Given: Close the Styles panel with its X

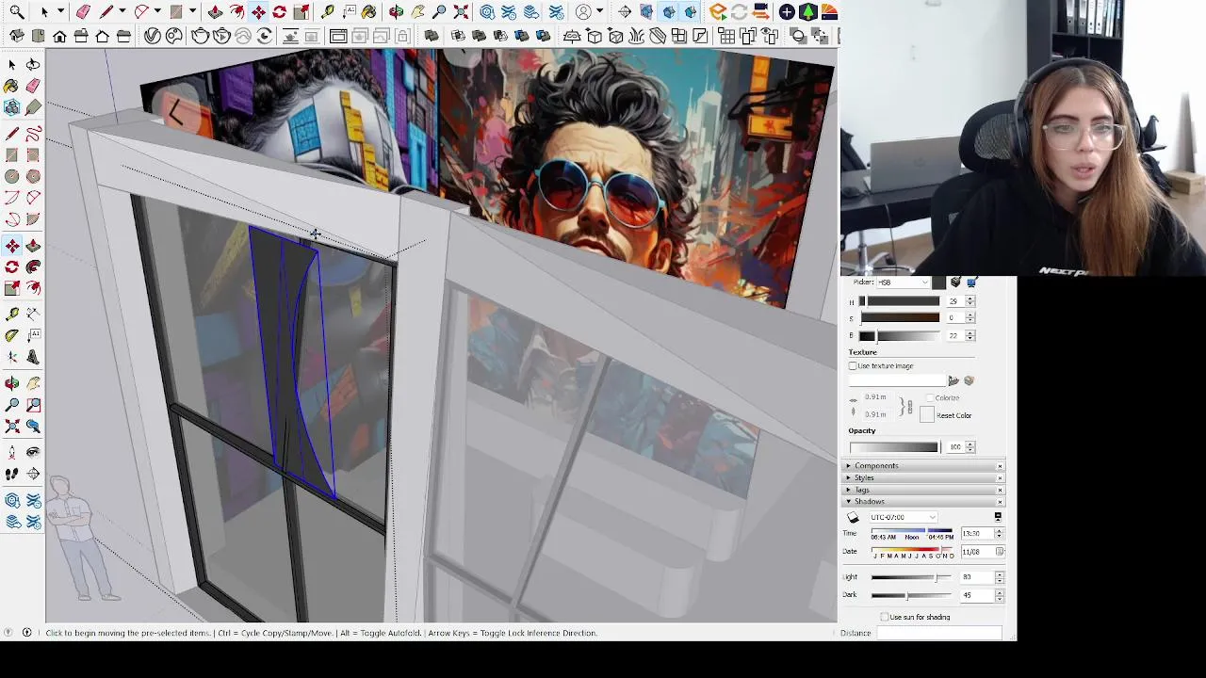Looking at the screenshot, I should pyautogui.click(x=1000, y=477).
